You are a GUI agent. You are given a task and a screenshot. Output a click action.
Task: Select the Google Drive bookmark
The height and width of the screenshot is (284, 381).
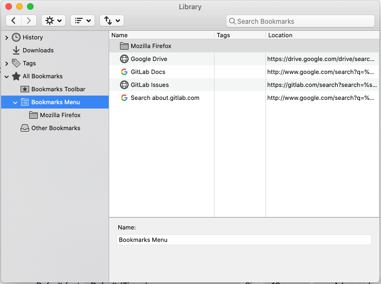(x=149, y=59)
